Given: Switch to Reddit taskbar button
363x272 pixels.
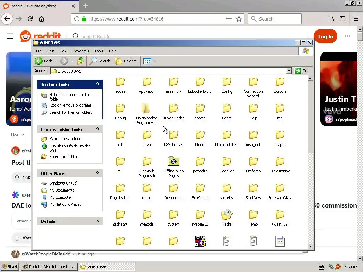Looking at the screenshot, I should [49, 267].
